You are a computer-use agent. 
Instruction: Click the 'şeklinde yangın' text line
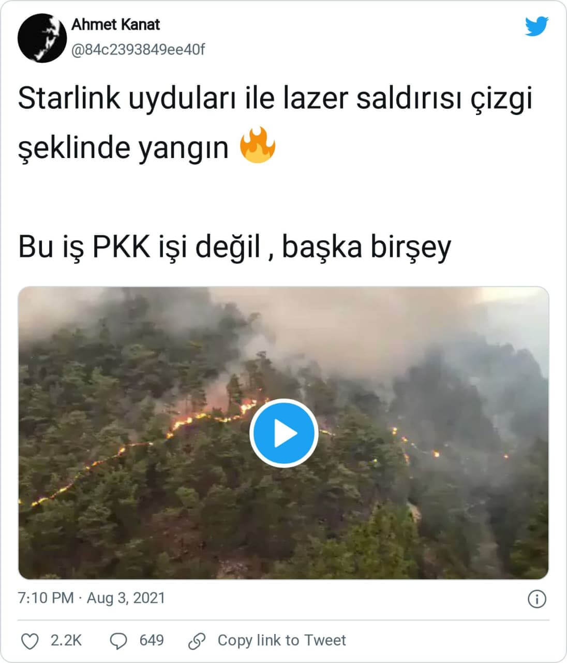[x=123, y=148]
